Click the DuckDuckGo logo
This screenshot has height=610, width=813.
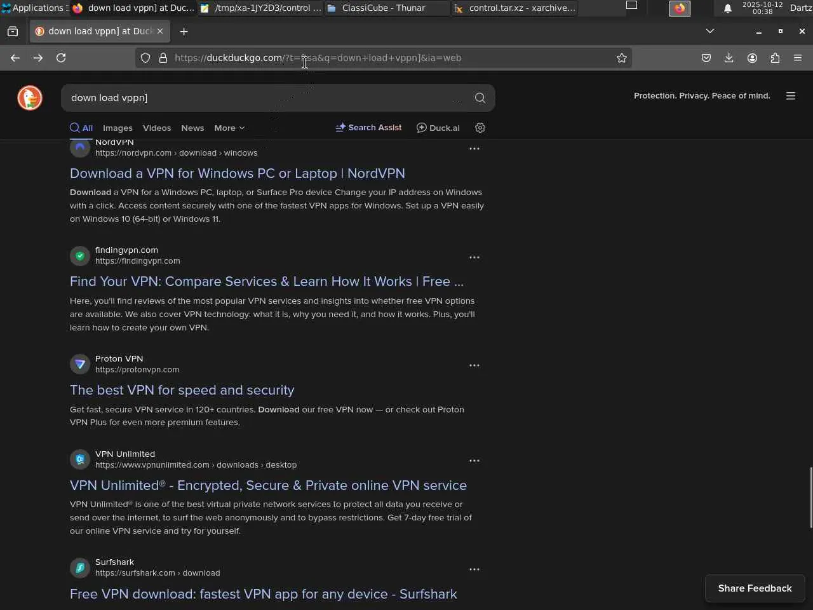coord(30,98)
